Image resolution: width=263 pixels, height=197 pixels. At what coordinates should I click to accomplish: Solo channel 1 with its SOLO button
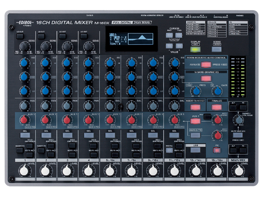(30, 146)
